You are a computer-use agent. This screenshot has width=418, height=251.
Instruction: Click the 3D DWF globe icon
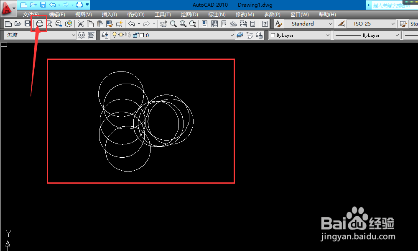tap(69, 24)
